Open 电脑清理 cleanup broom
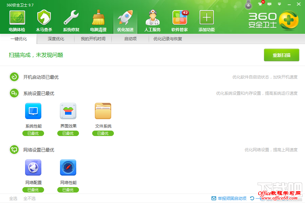Viewport: 305px width, 203px height. point(98,21)
